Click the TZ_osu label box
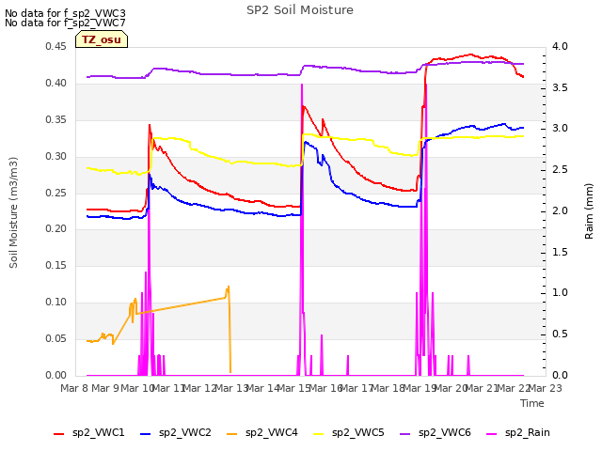602x451 pixels. [102, 39]
